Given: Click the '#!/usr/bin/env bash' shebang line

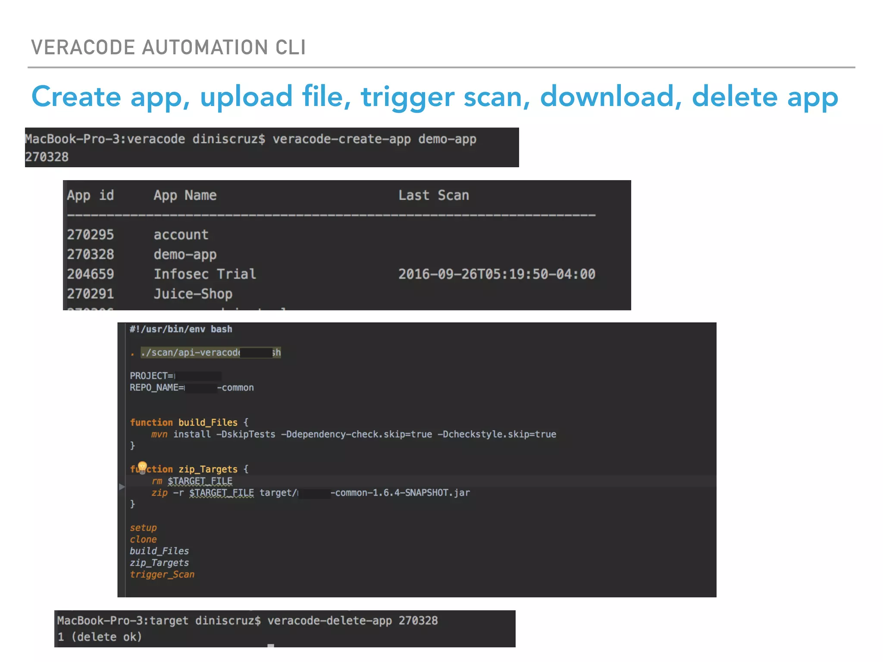Looking at the screenshot, I should tap(181, 329).
